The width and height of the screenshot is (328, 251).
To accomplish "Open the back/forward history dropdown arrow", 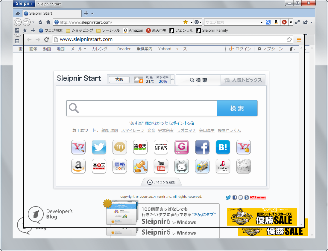I will point(33,22).
